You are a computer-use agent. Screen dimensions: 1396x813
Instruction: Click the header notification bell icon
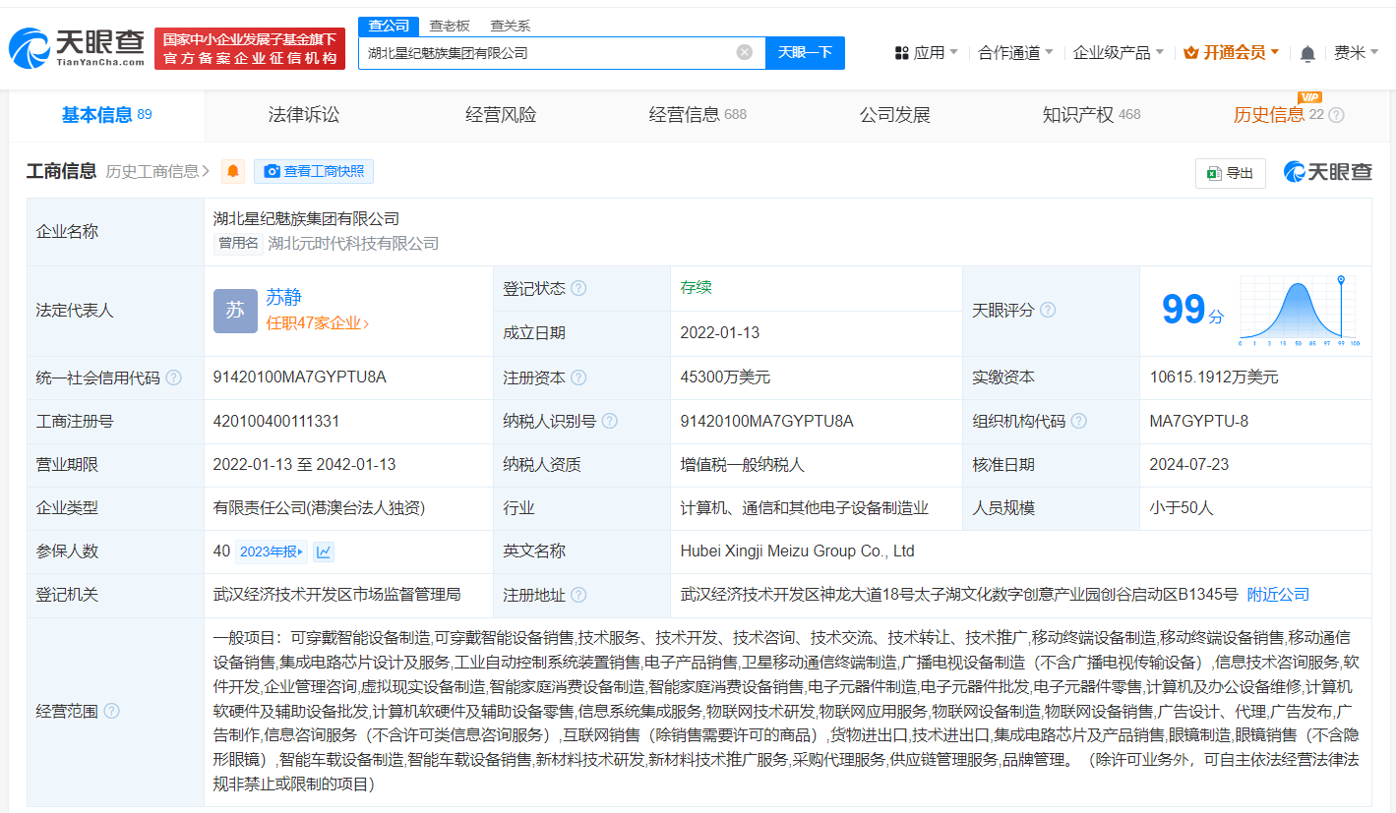click(x=1307, y=53)
